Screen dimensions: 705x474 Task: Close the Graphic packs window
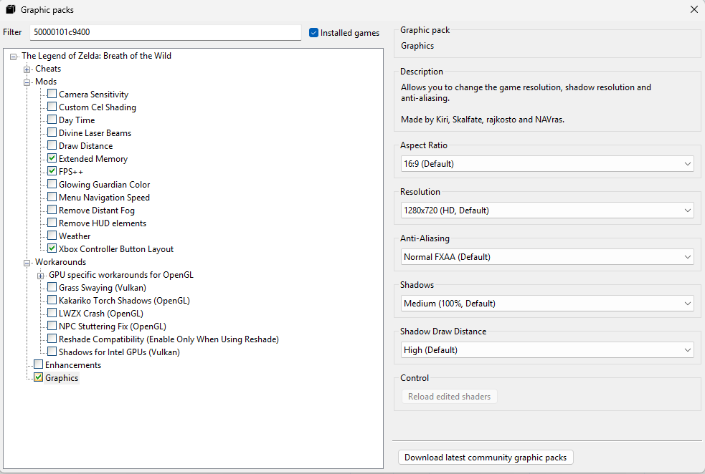(x=694, y=9)
